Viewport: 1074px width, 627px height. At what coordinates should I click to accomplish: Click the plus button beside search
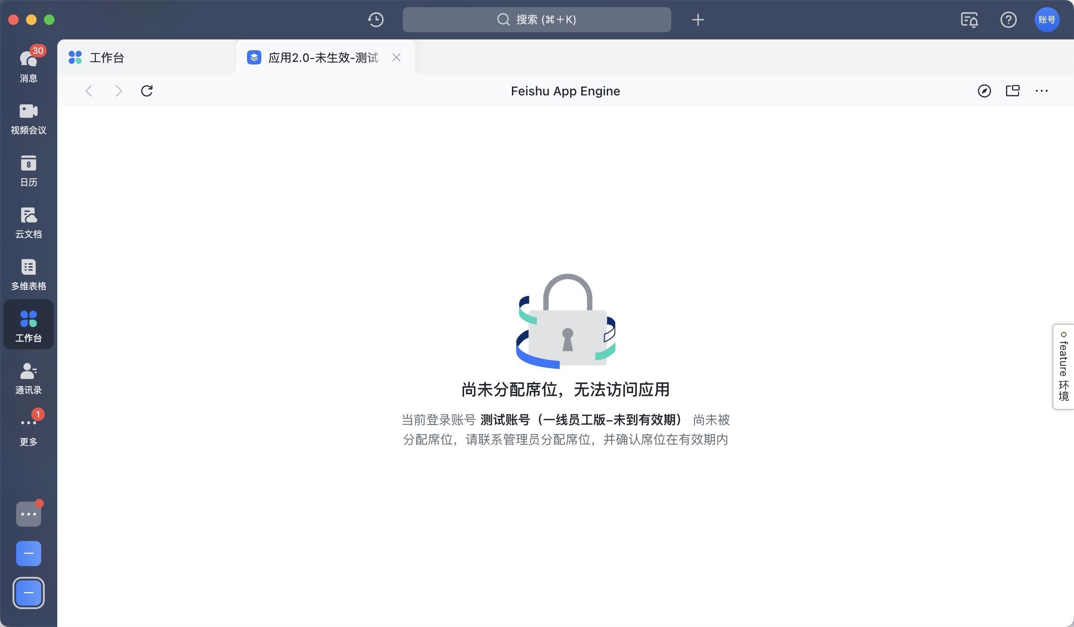(698, 20)
